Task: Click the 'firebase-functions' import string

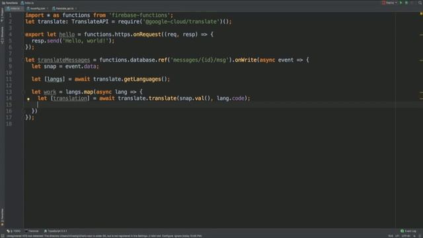Action: (x=139, y=15)
